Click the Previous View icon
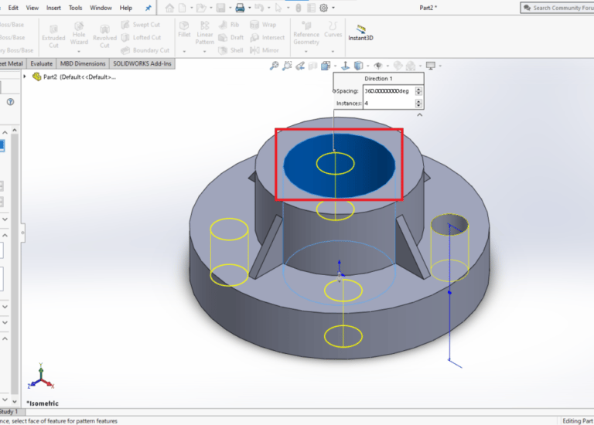Image resolution: width=594 pixels, height=425 pixels. point(300,66)
